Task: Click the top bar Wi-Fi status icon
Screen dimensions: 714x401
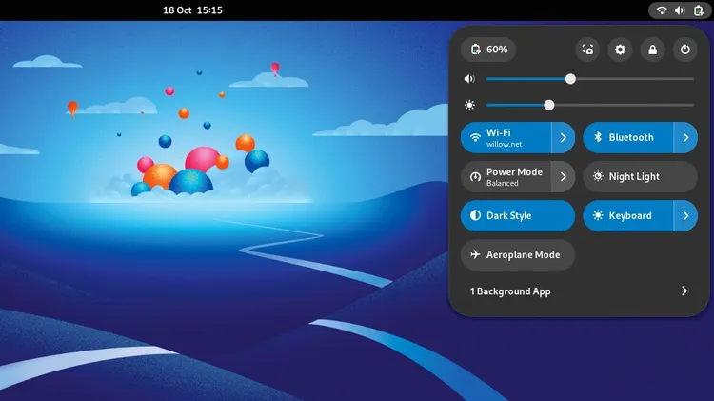Action: [662, 10]
